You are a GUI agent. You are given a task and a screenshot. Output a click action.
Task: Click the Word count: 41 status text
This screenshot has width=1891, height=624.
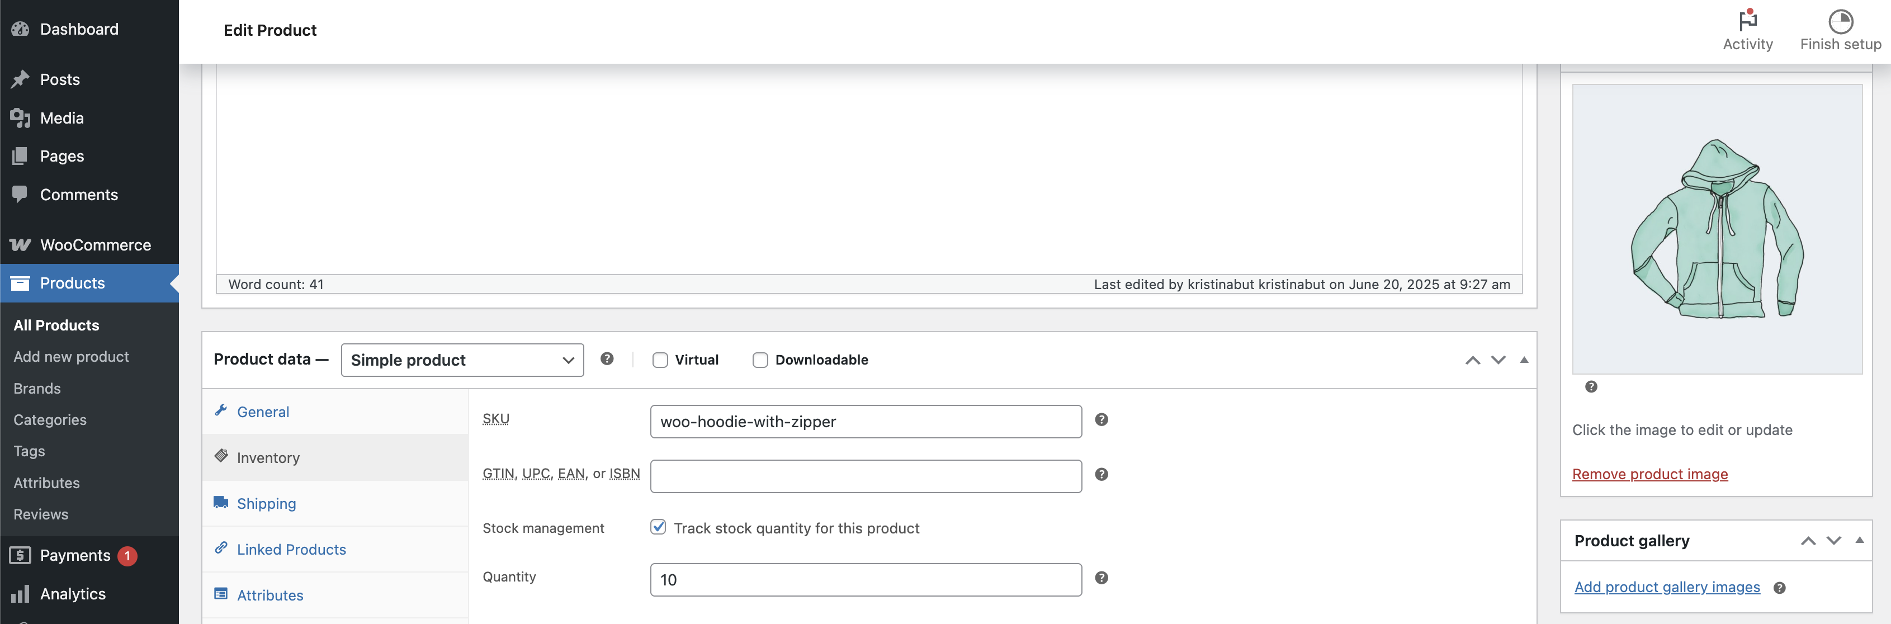pos(275,284)
